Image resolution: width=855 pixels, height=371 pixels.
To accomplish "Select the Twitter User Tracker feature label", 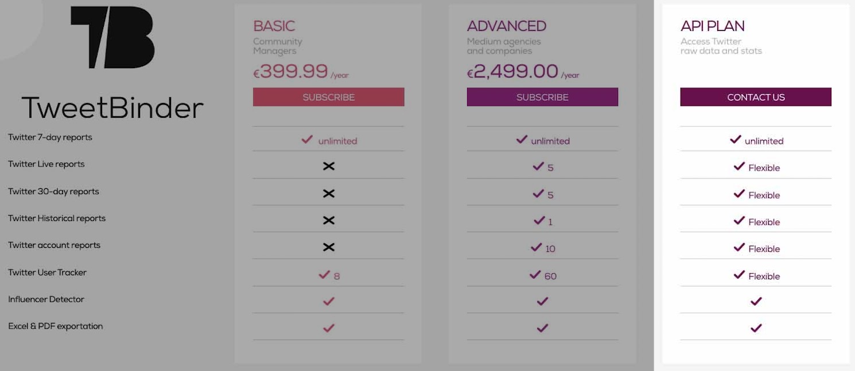I will click(47, 273).
